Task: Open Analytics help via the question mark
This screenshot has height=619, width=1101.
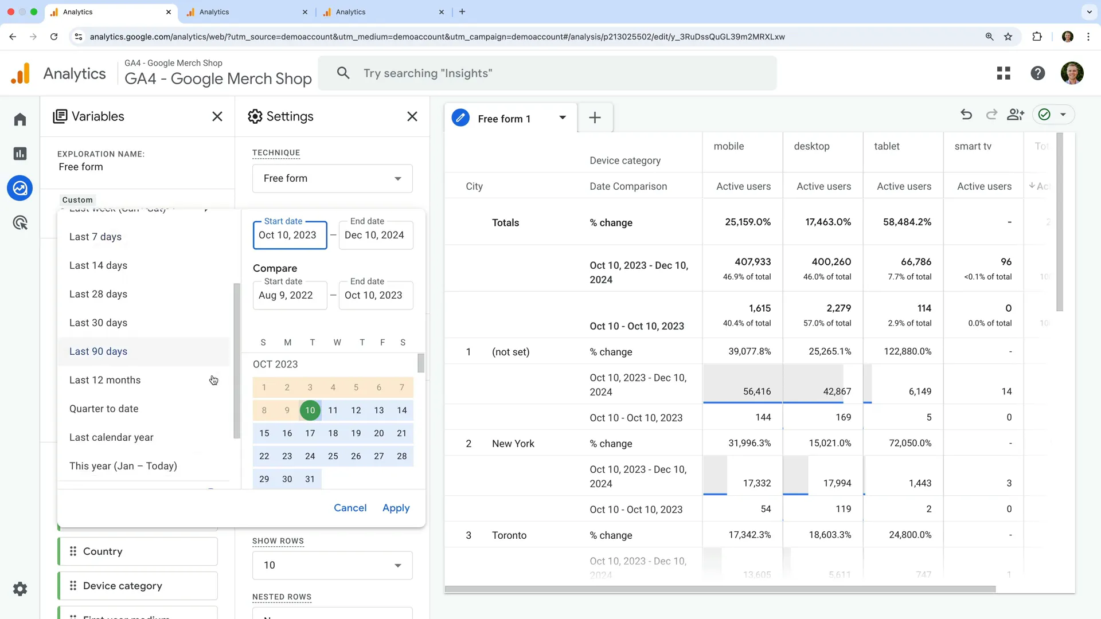Action: pos(1038,73)
